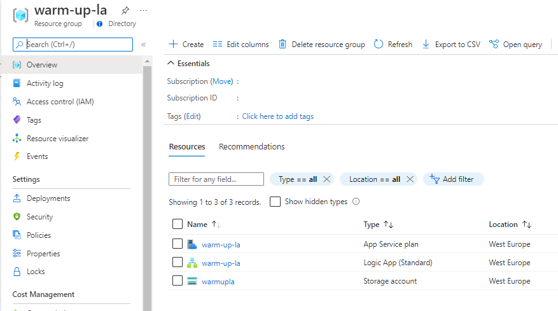Click the Security shield icon

tap(17, 217)
